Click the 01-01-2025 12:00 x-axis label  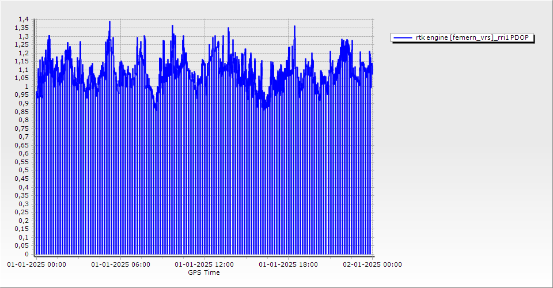click(204, 265)
